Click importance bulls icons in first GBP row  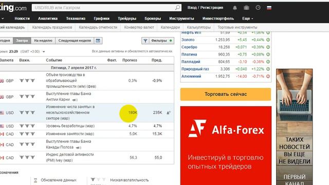tap(27, 80)
